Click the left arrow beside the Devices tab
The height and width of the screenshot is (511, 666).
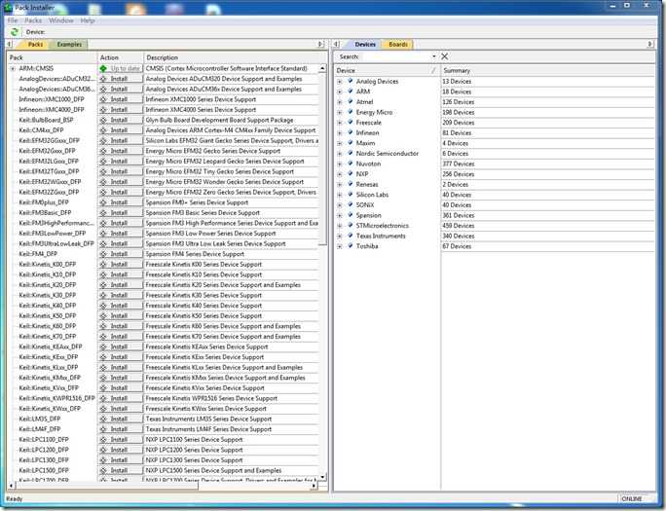(336, 44)
